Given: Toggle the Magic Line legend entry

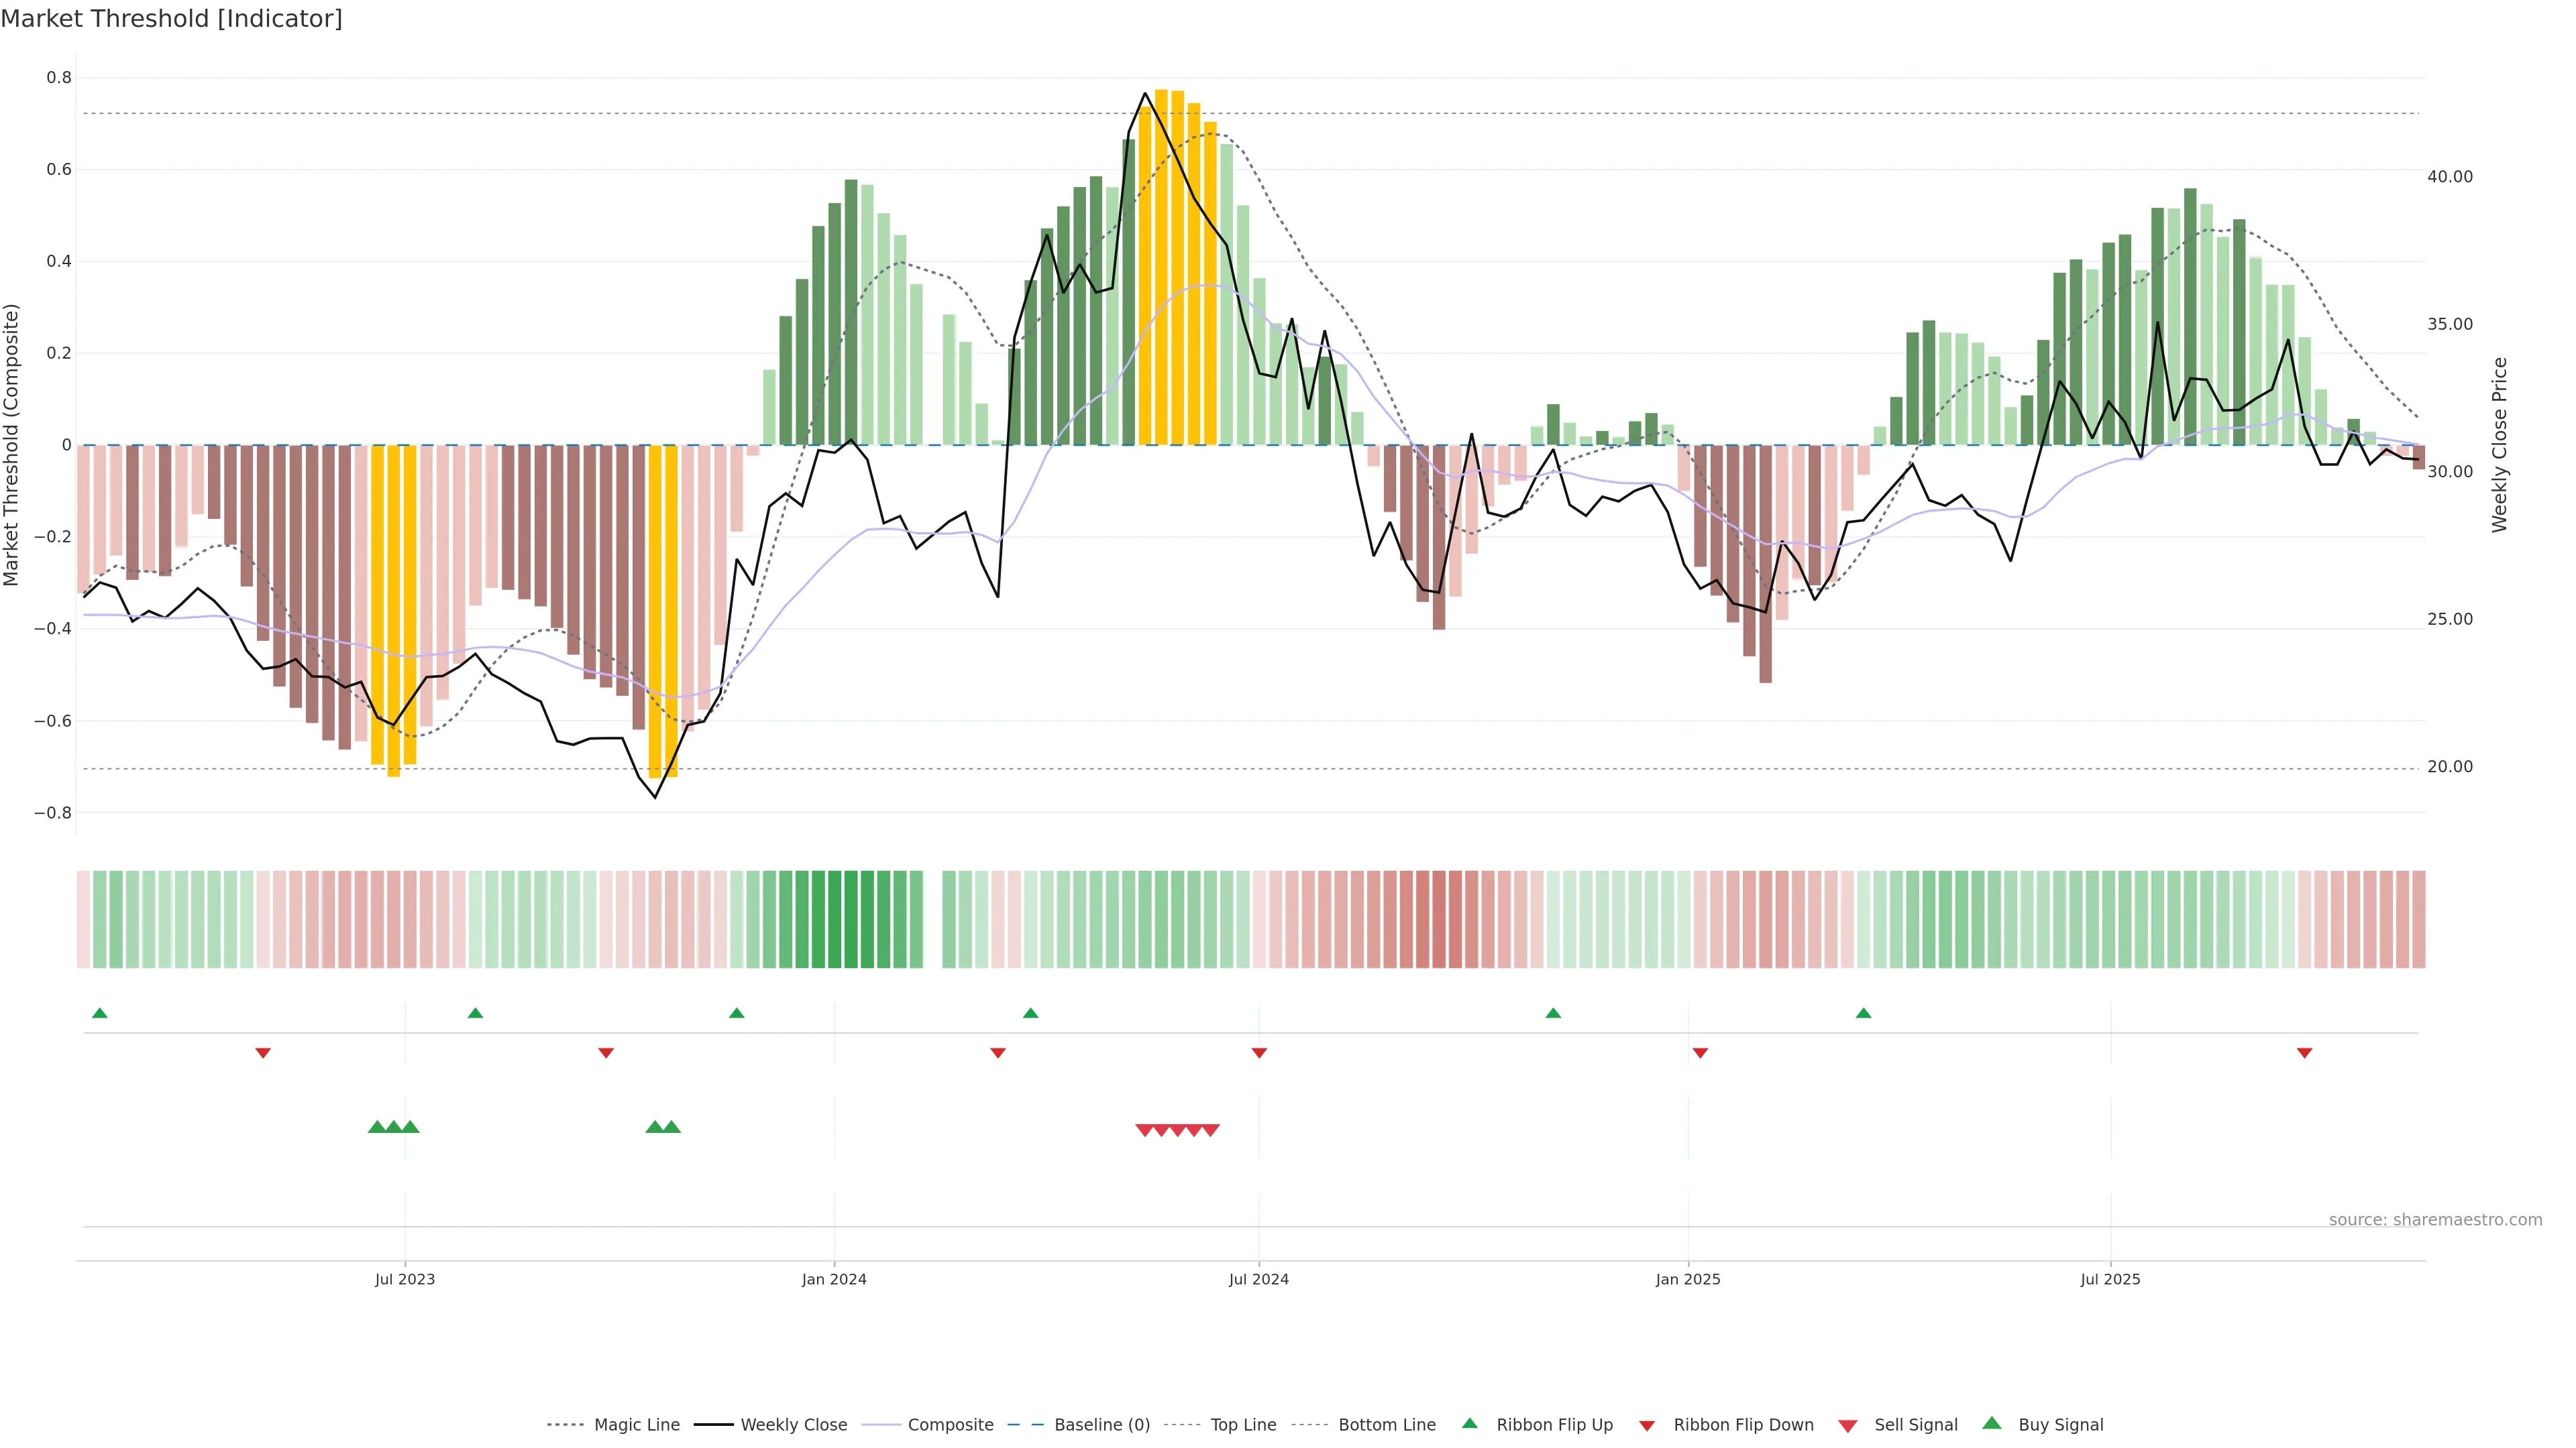Looking at the screenshot, I should coord(636,1425).
